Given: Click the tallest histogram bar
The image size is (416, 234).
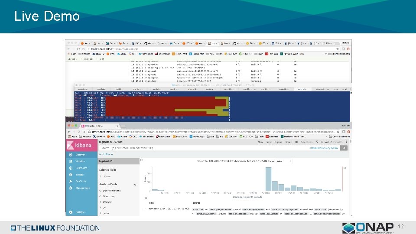Looking at the screenshot, I should [268, 179].
